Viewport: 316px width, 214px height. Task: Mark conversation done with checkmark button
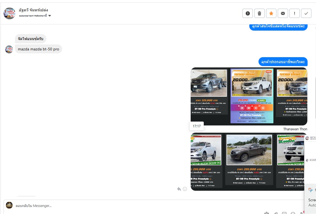(x=306, y=14)
